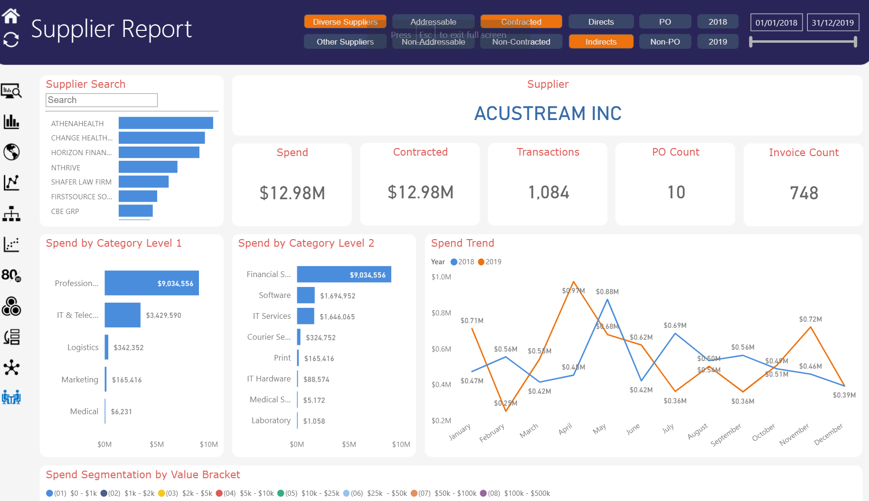
Task: Select the 2019 year filter
Action: (718, 42)
